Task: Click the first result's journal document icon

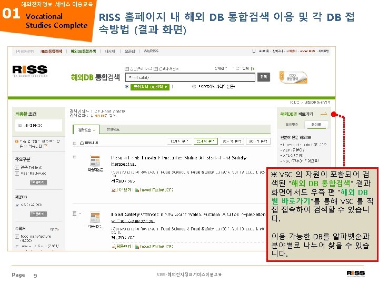Action: [95, 161]
